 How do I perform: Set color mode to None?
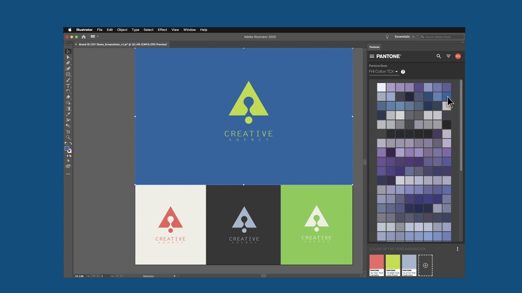70,156
